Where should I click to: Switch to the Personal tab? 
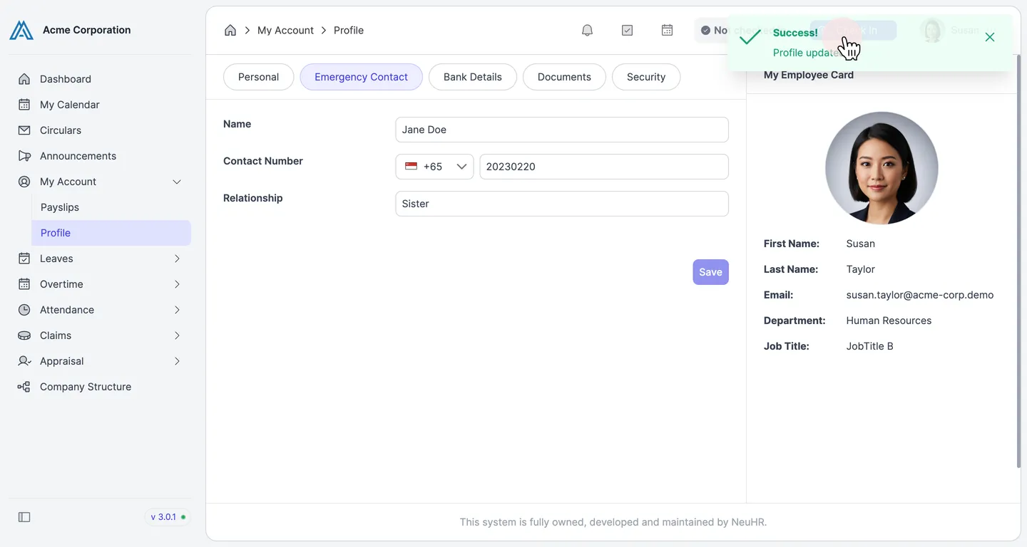(x=258, y=77)
